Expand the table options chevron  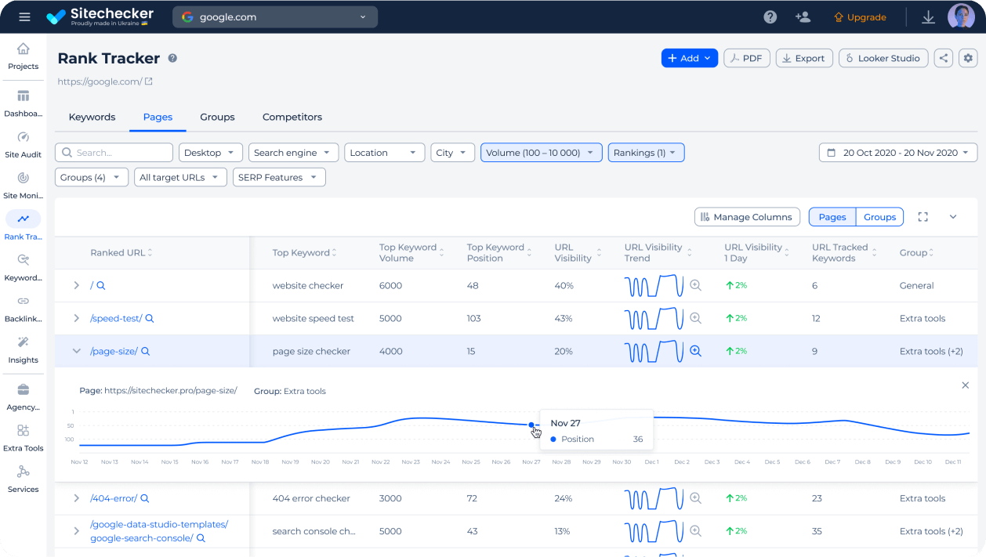953,217
